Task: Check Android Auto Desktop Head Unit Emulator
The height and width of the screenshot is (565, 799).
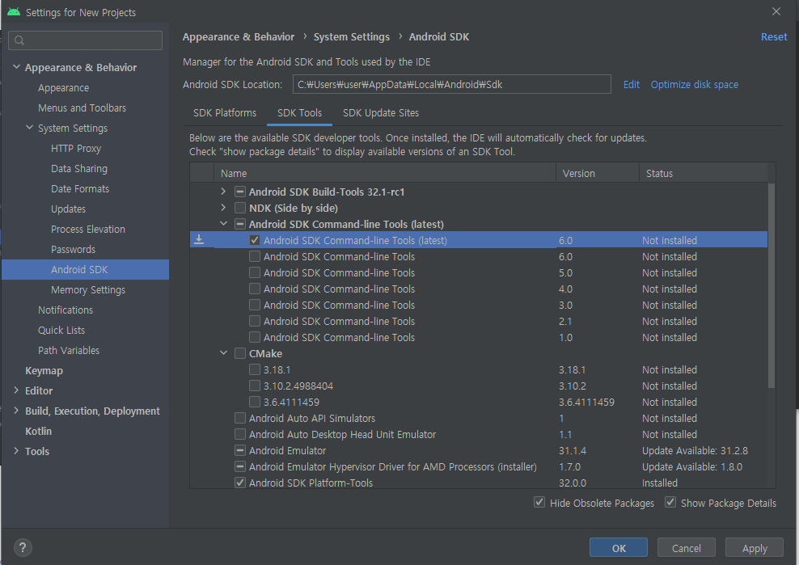Action: coord(240,434)
